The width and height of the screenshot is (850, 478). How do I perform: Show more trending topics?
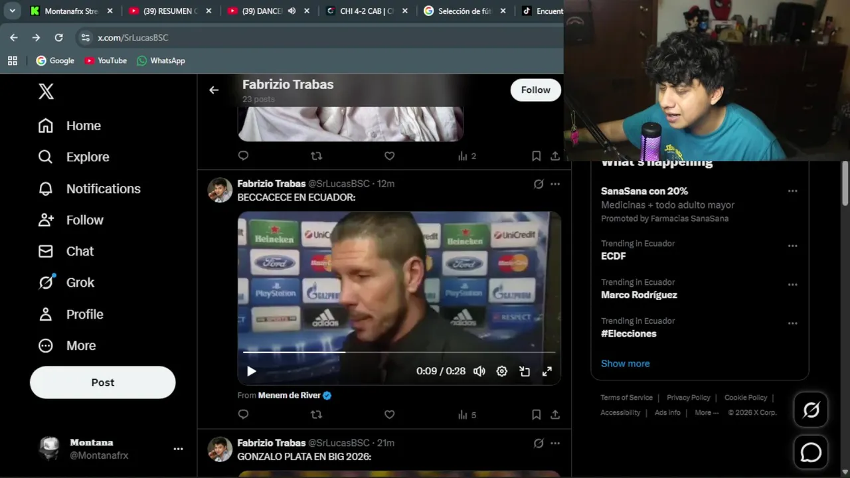pyautogui.click(x=626, y=363)
